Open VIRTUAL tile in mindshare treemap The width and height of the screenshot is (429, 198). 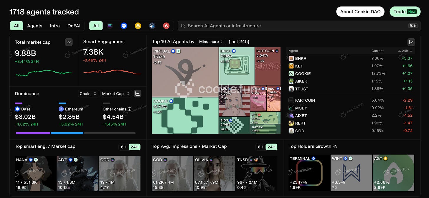pos(185,72)
